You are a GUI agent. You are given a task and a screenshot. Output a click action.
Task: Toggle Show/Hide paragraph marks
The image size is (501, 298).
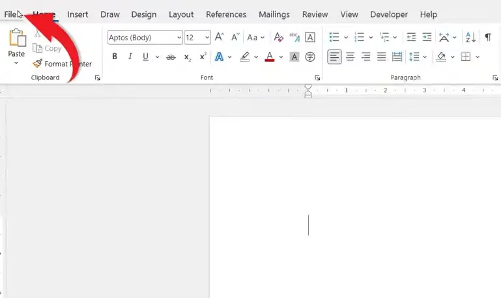488,37
